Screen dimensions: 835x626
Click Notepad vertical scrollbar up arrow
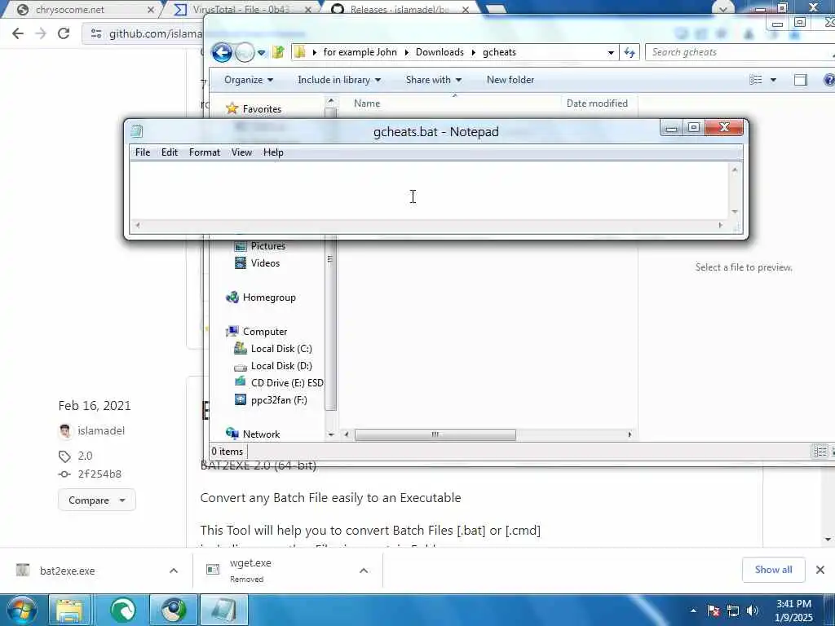click(x=735, y=170)
